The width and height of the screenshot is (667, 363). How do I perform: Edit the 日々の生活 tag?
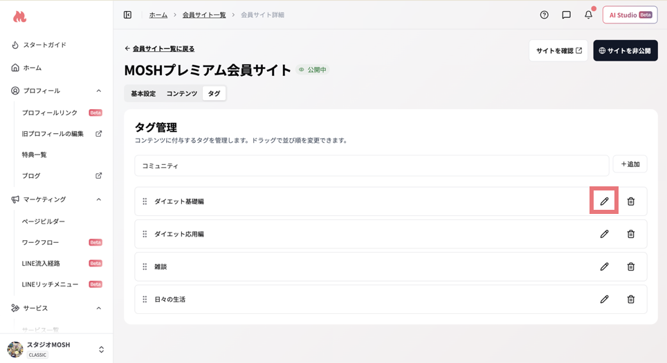(x=604, y=299)
